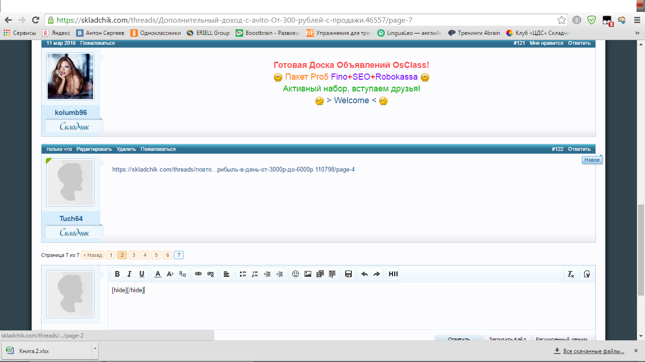Insert media using the film icon

(320, 274)
